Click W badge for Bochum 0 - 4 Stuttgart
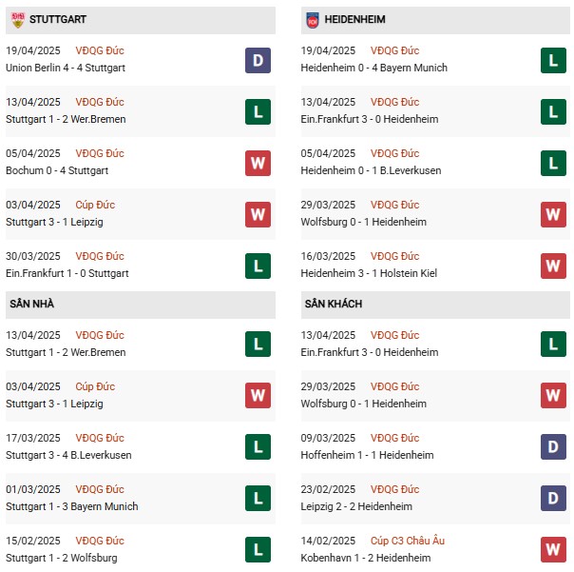The image size is (574, 572). click(258, 163)
